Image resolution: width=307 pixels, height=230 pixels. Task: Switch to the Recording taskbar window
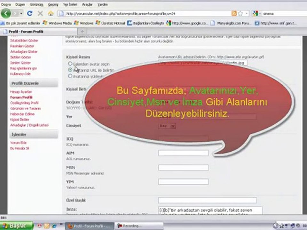[x=139, y=226]
